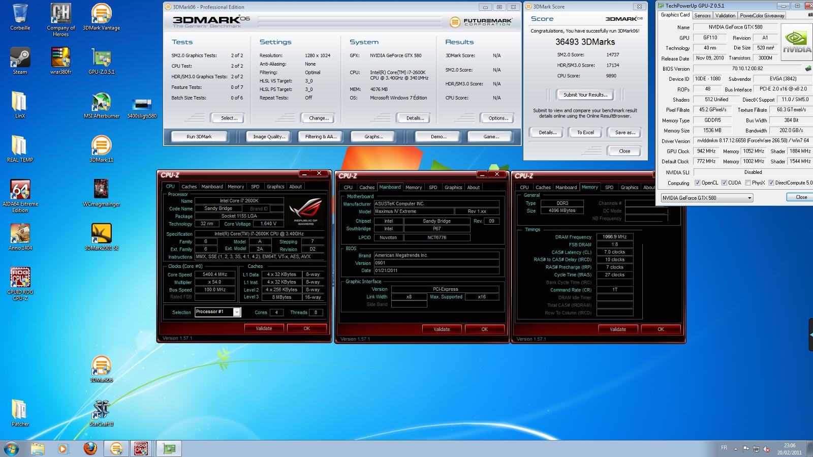Open Windows Explorer from the taskbar

tap(38, 448)
